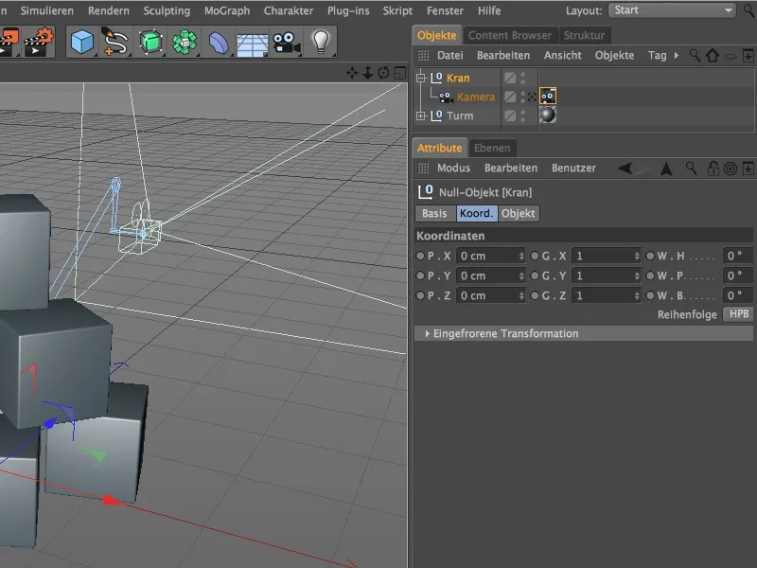The height and width of the screenshot is (568, 757).
Task: Open the Tag menu in Objects
Action: [657, 56]
